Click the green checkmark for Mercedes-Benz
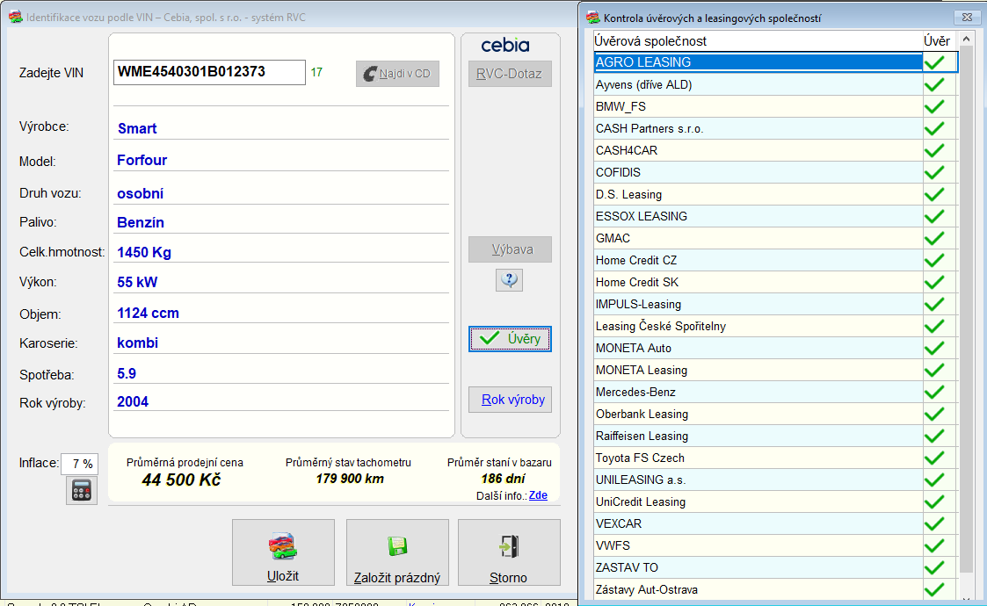 click(x=935, y=392)
